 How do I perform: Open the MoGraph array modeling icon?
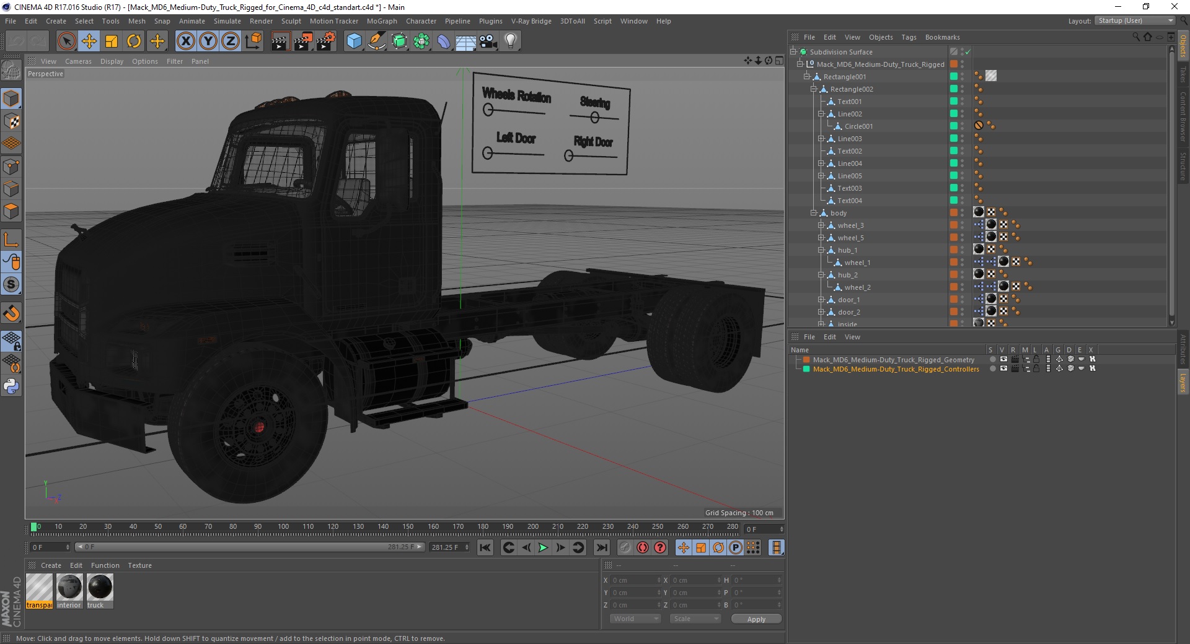[x=421, y=41]
